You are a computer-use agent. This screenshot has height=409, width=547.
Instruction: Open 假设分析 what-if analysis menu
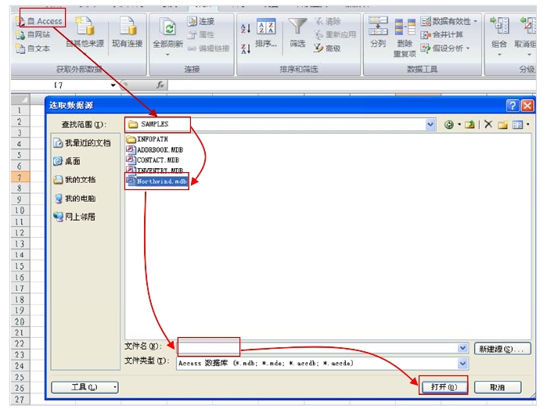pos(445,48)
